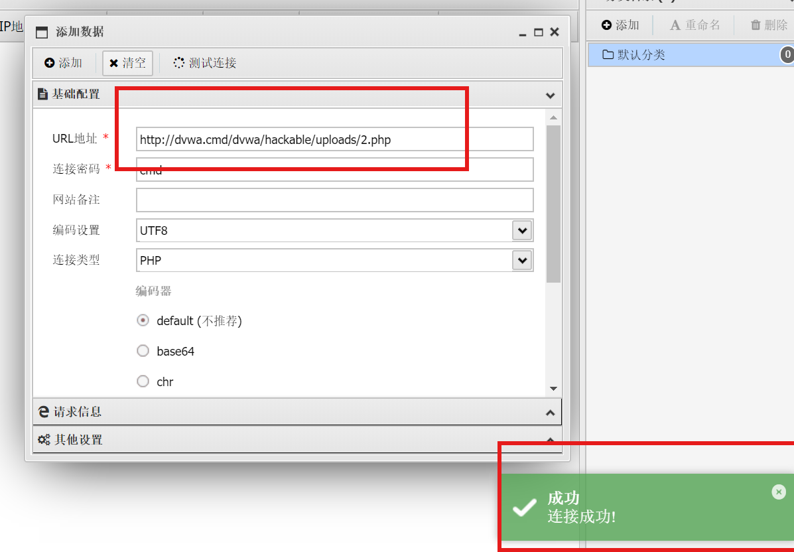Click the 清空 clear button

[127, 63]
